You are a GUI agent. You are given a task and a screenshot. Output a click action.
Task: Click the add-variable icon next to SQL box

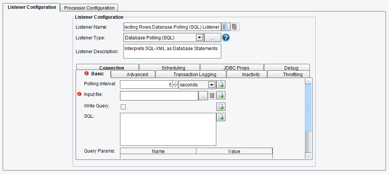click(x=221, y=117)
